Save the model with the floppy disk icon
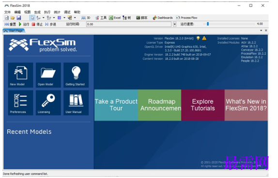Image resolution: width=278 pixels, height=178 pixels. [19, 18]
